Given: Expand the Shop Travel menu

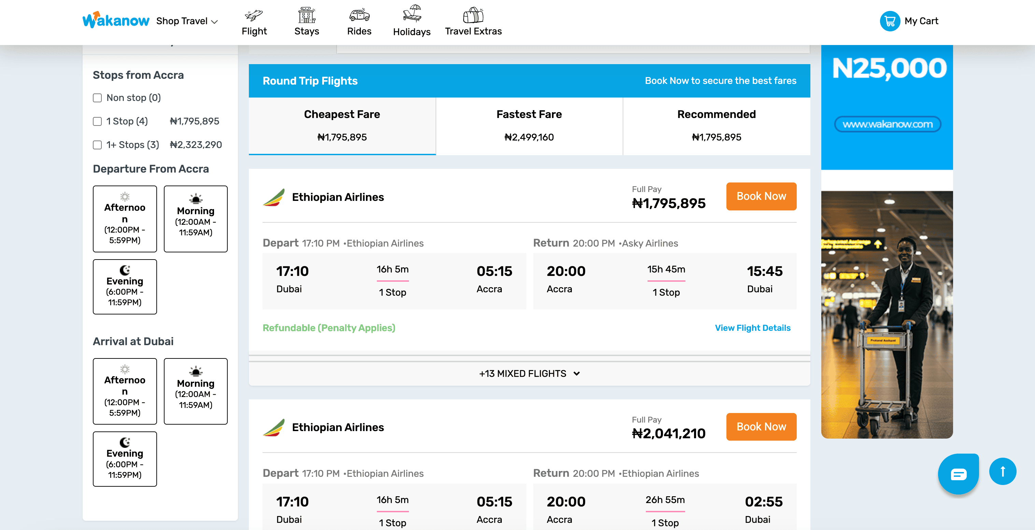Looking at the screenshot, I should pos(187,21).
